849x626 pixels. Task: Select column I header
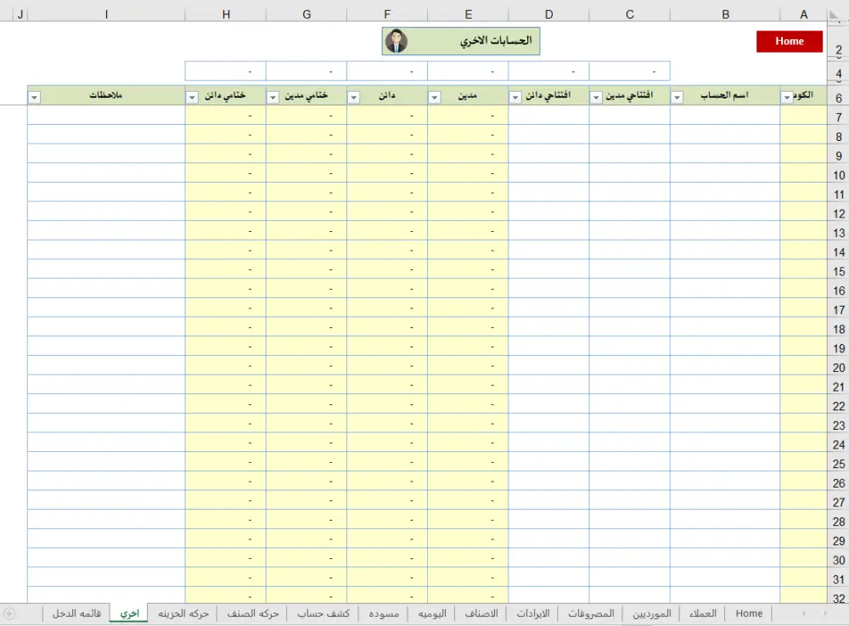[x=106, y=14]
